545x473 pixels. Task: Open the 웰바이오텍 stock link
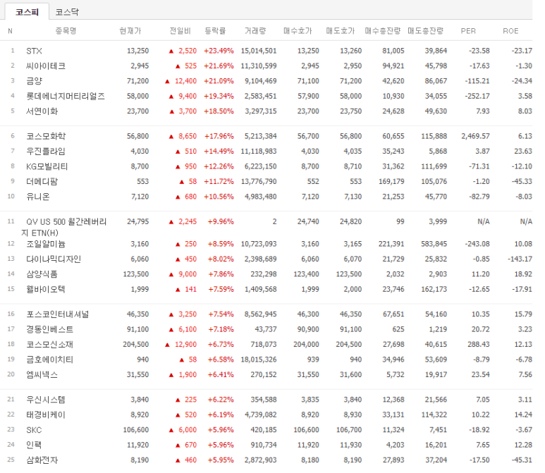pyautogui.click(x=46, y=290)
